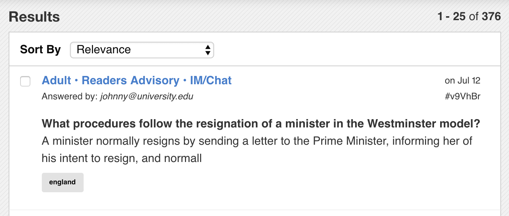The width and height of the screenshot is (509, 216).
Task: Click the Westminster model question heading
Action: (261, 124)
